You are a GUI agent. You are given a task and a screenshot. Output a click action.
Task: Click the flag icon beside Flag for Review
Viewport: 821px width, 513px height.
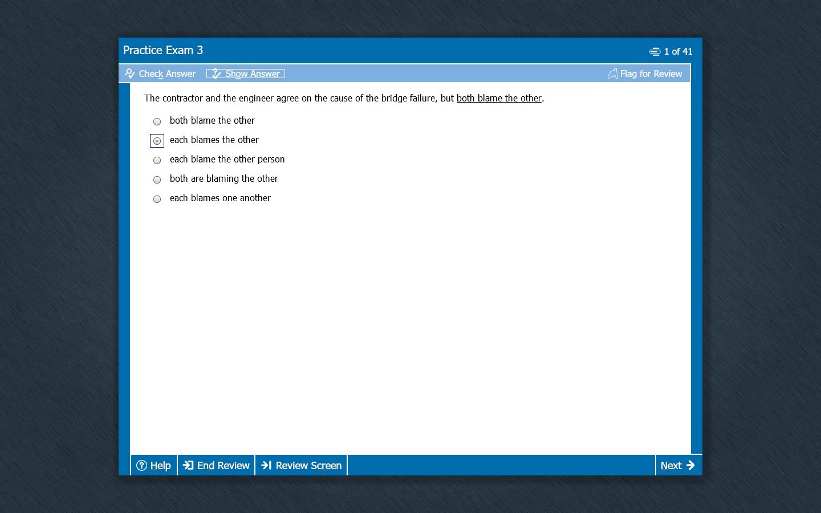(x=612, y=74)
